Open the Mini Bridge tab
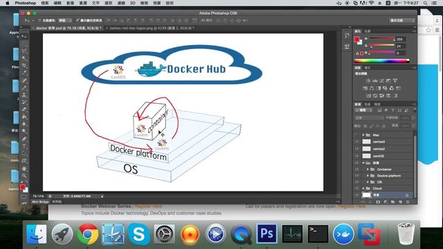The image size is (443, 249). pyautogui.click(x=40, y=202)
